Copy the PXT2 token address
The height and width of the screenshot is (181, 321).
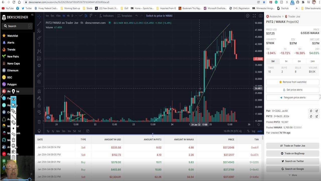(311, 116)
